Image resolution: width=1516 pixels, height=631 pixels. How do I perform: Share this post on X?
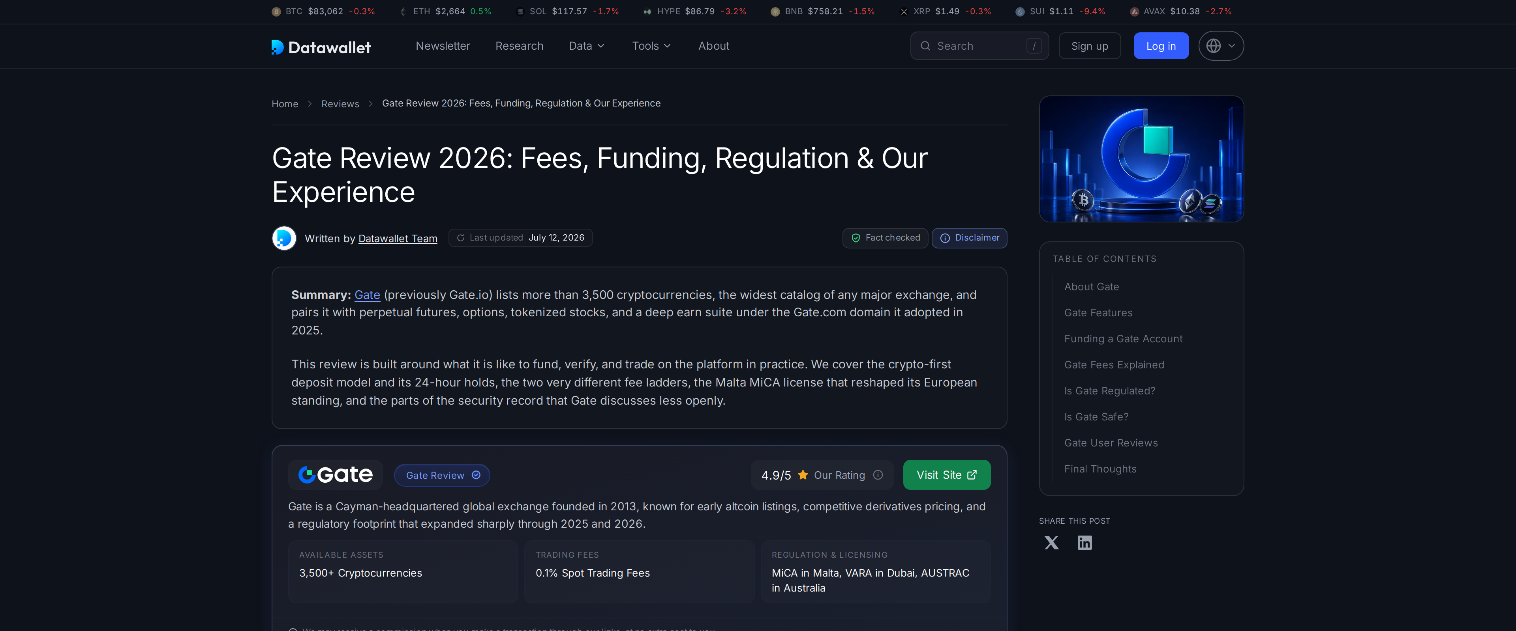coord(1051,543)
